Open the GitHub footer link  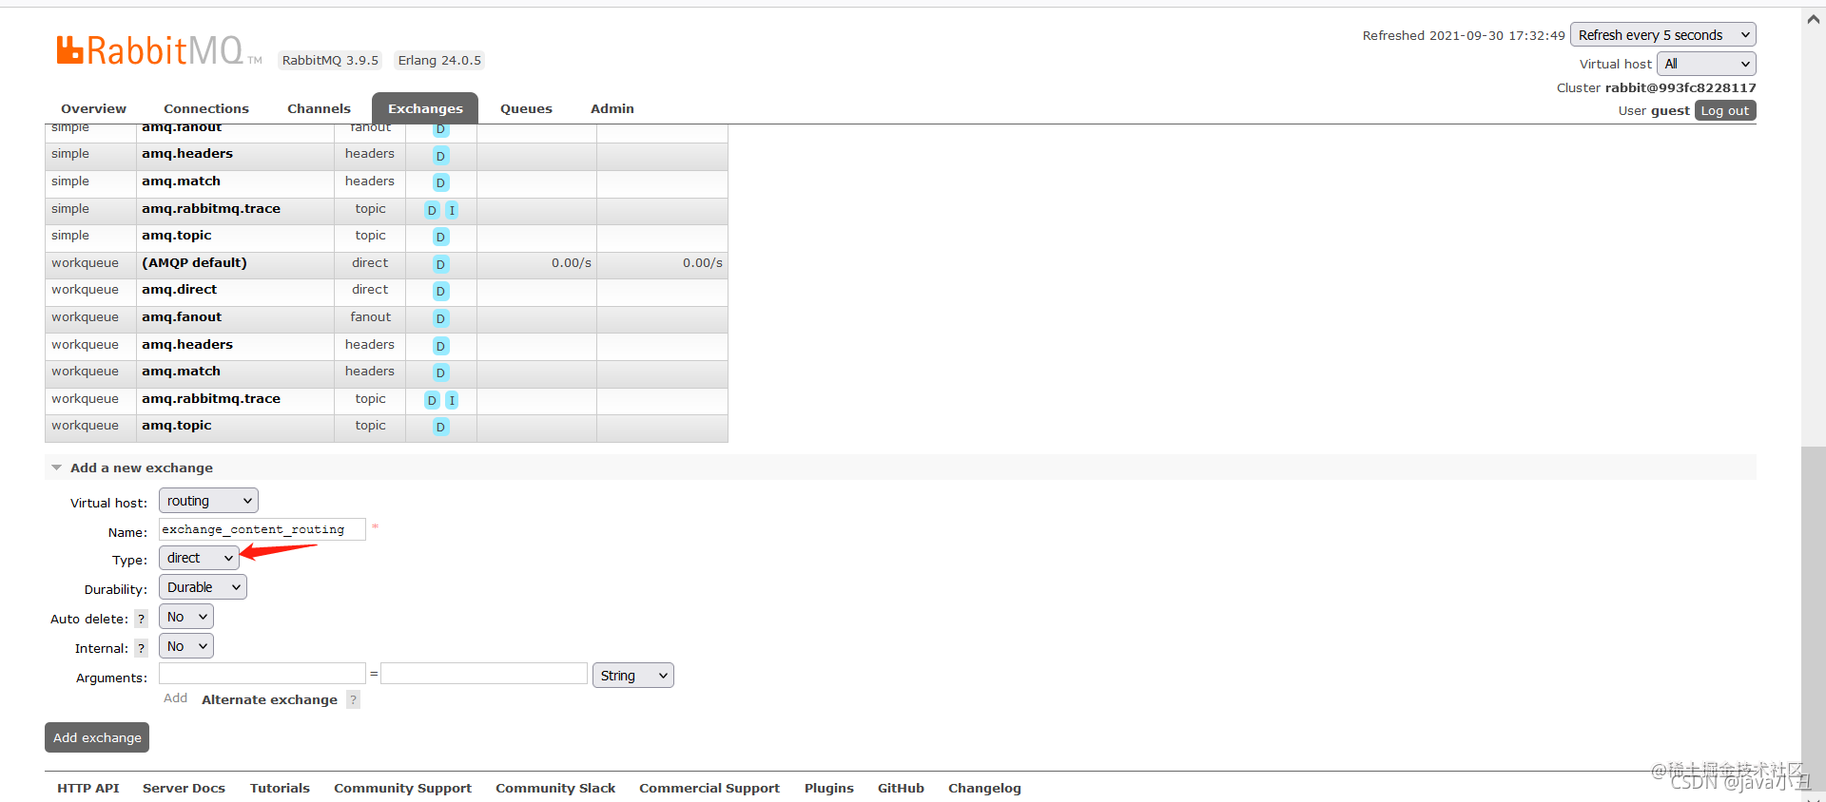click(901, 788)
